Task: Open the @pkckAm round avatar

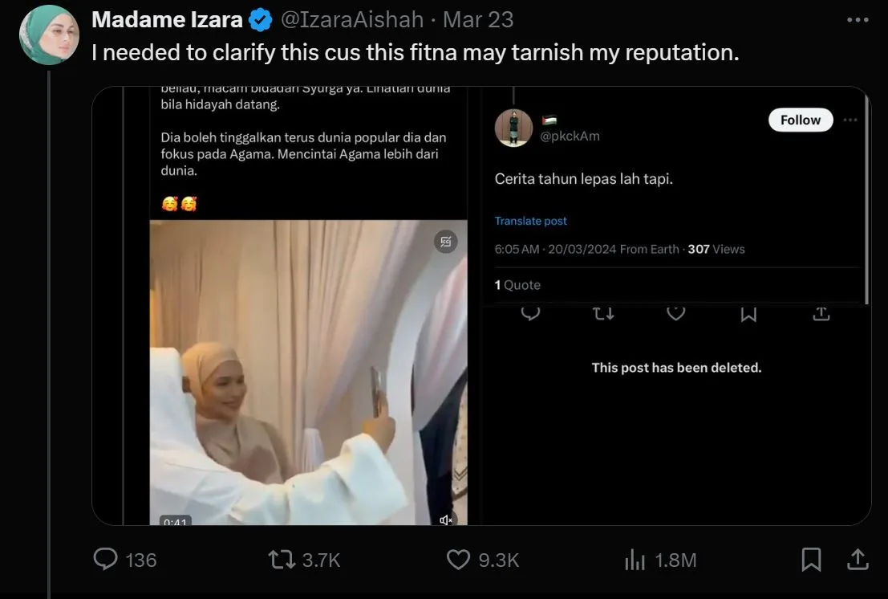Action: coord(513,128)
